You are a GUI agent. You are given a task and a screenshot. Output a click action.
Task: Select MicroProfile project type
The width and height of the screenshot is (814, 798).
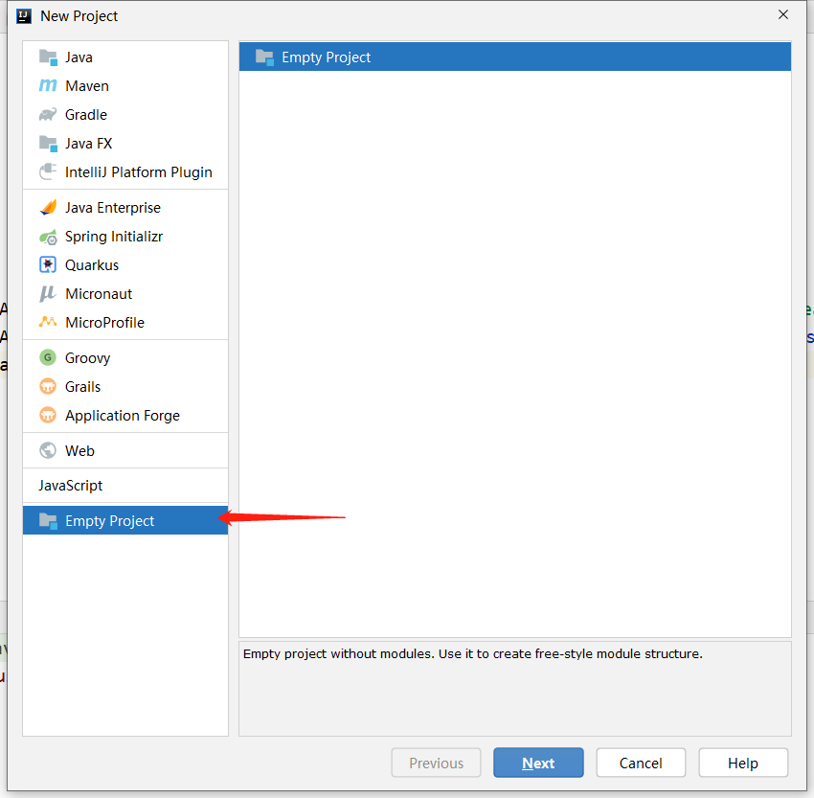point(125,323)
